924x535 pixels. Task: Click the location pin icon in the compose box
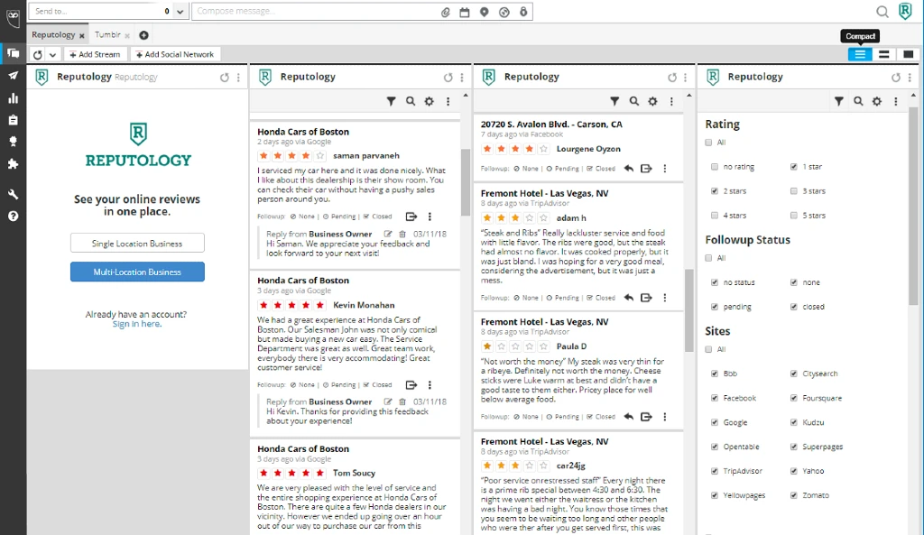[x=485, y=12]
